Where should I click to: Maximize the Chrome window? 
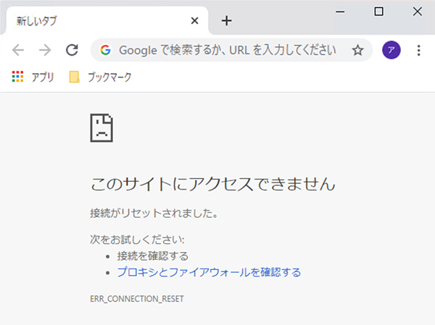378,12
